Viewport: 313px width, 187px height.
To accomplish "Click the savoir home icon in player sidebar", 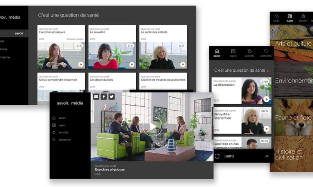I will [x=54, y=118].
